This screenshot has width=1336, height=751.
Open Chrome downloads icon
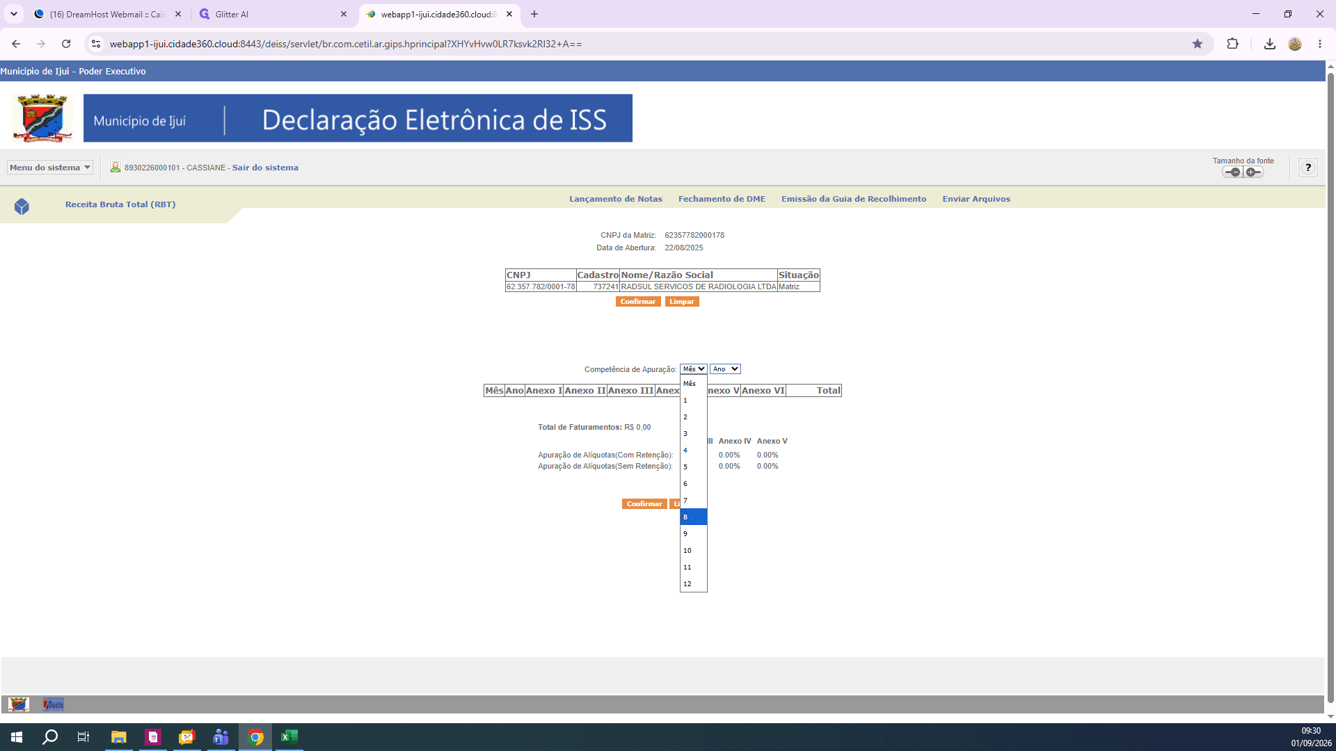[1269, 44]
